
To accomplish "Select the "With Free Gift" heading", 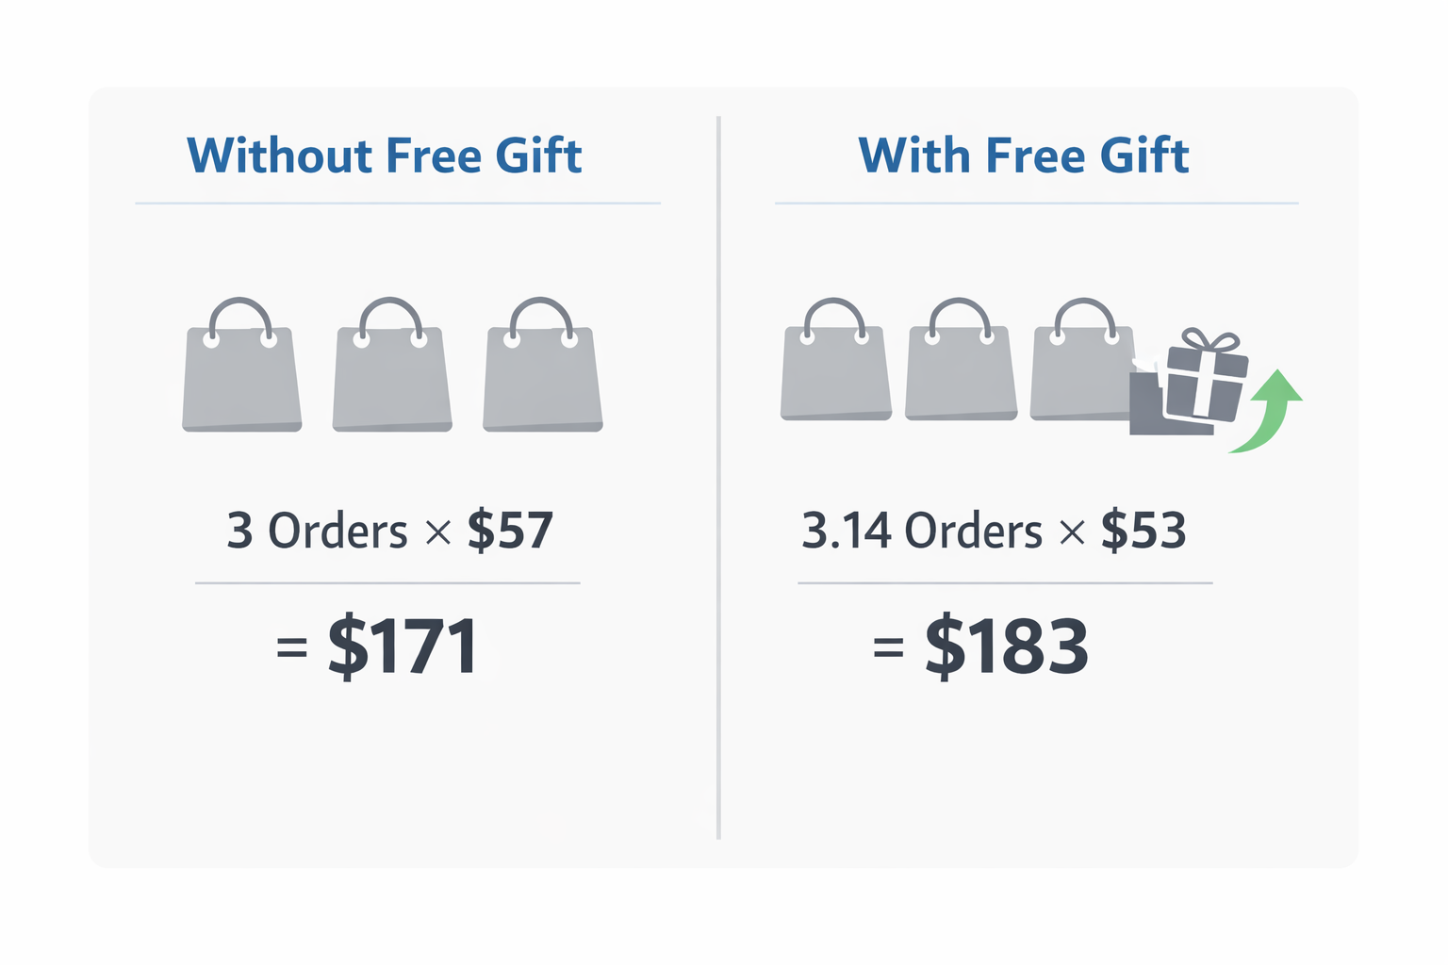I will coord(1023,155).
